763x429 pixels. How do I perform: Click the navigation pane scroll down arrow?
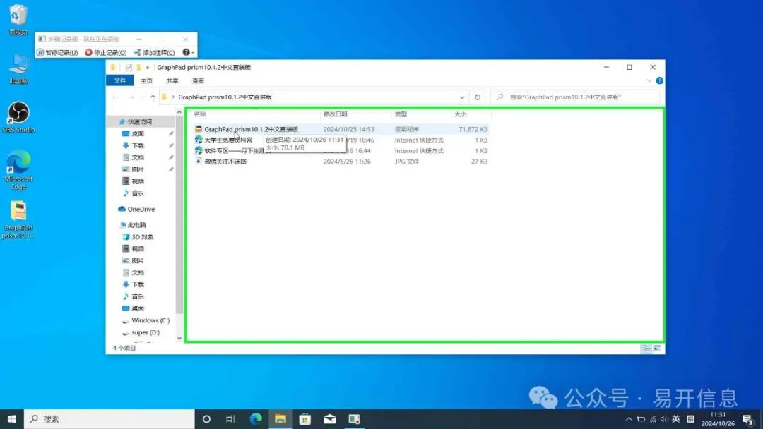click(x=179, y=338)
